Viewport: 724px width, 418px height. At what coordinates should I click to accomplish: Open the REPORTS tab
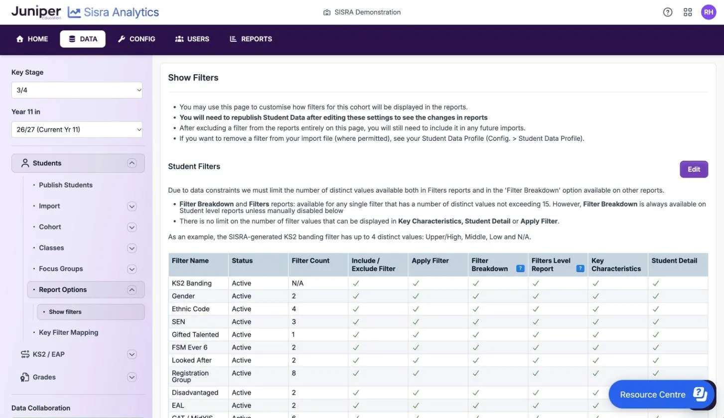(x=251, y=39)
